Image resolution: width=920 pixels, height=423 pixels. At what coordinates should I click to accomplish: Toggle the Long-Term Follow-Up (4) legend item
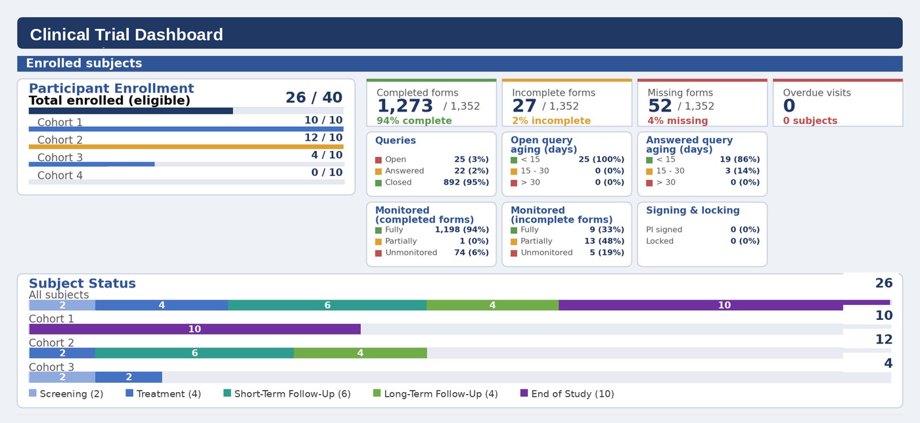(436, 393)
